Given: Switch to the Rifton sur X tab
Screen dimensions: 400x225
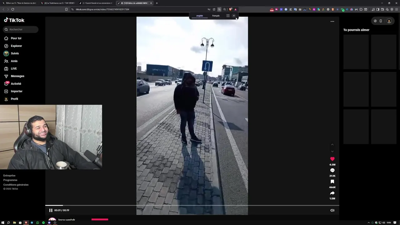Looking at the screenshot, I should click(19, 3).
